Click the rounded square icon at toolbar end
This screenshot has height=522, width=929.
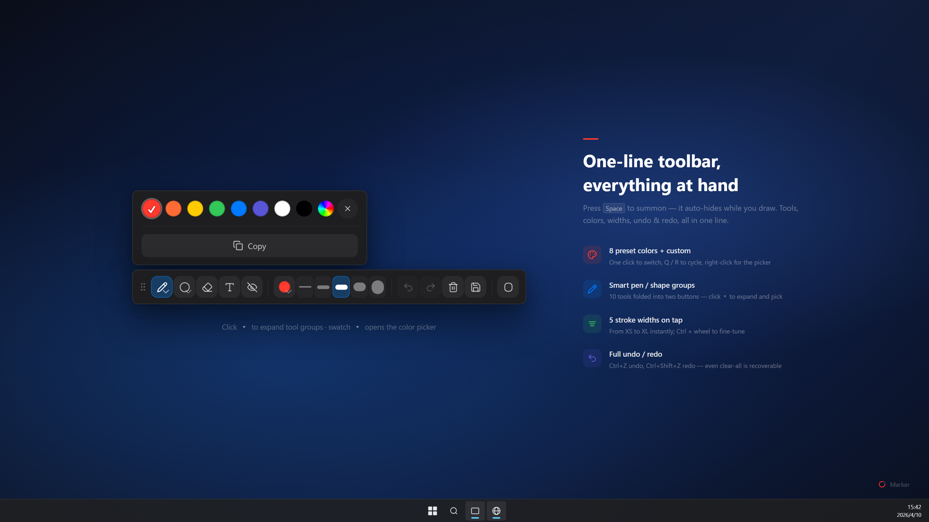click(508, 287)
